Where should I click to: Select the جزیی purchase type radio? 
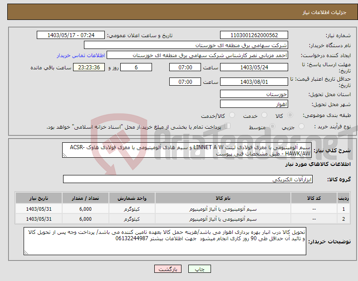pyautogui.click(x=301, y=126)
